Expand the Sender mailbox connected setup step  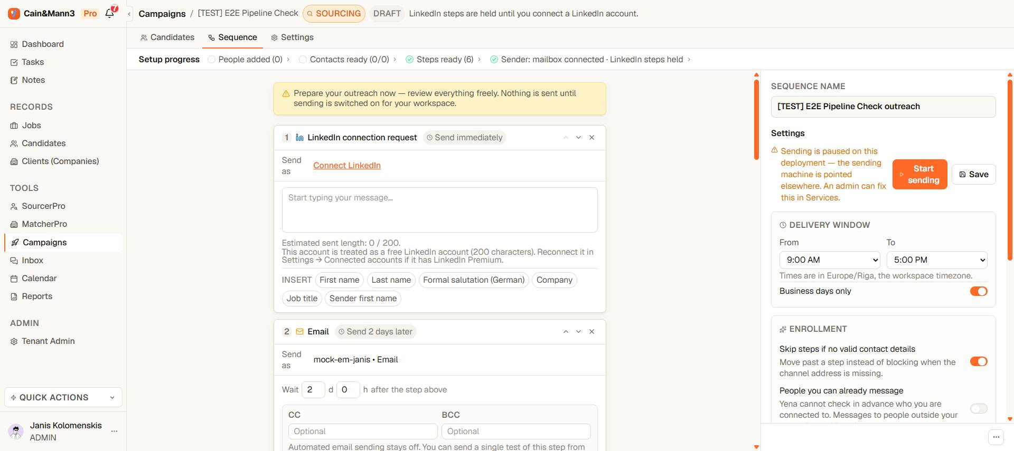[590, 60]
